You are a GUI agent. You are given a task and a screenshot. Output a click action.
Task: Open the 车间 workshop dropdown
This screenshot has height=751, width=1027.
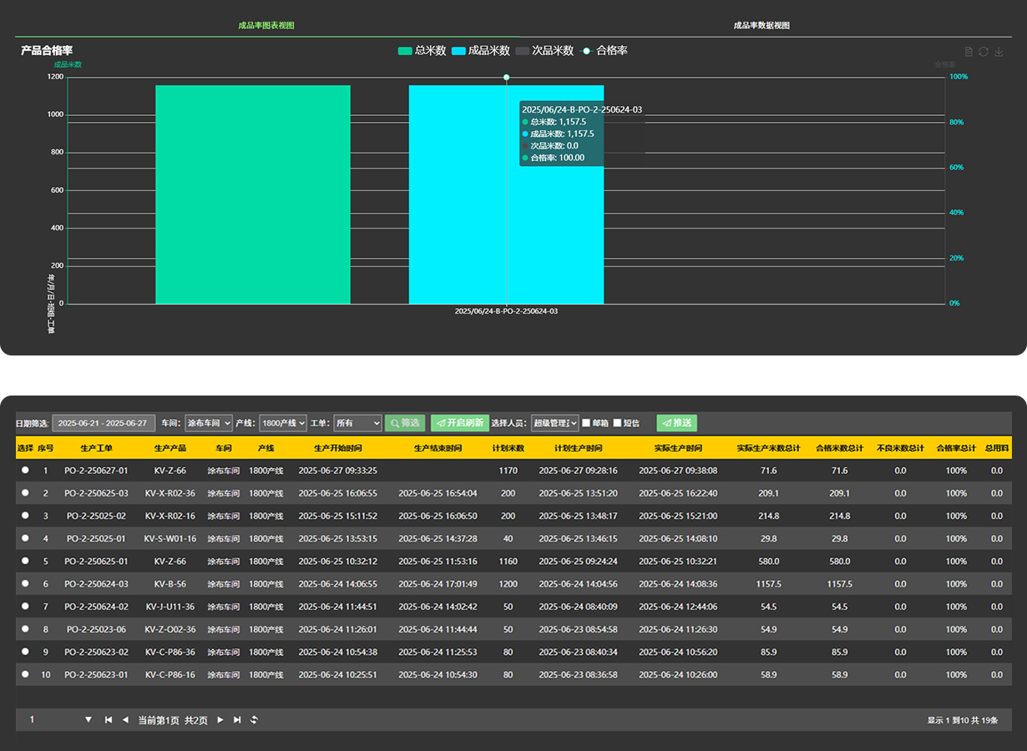click(209, 423)
